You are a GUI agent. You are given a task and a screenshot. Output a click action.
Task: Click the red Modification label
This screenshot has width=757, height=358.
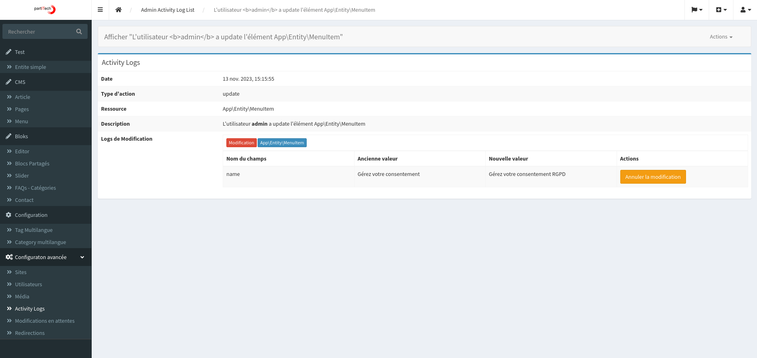[x=241, y=143]
